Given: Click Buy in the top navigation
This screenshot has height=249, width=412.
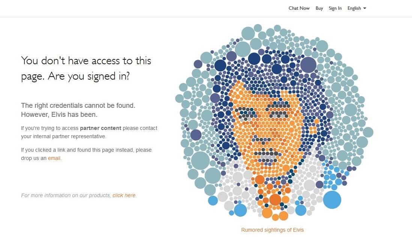Looking at the screenshot, I should pyautogui.click(x=319, y=8).
